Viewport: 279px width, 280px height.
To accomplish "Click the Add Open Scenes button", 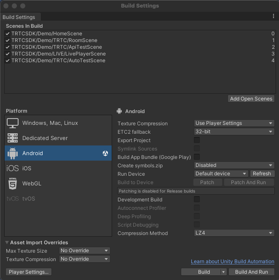I will point(251,99).
